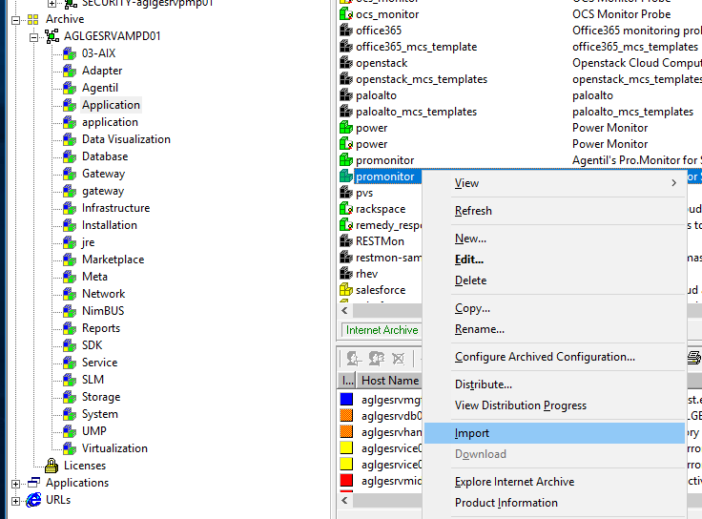The height and width of the screenshot is (519, 702).
Task: Choose Import from the context menu
Action: (x=472, y=433)
